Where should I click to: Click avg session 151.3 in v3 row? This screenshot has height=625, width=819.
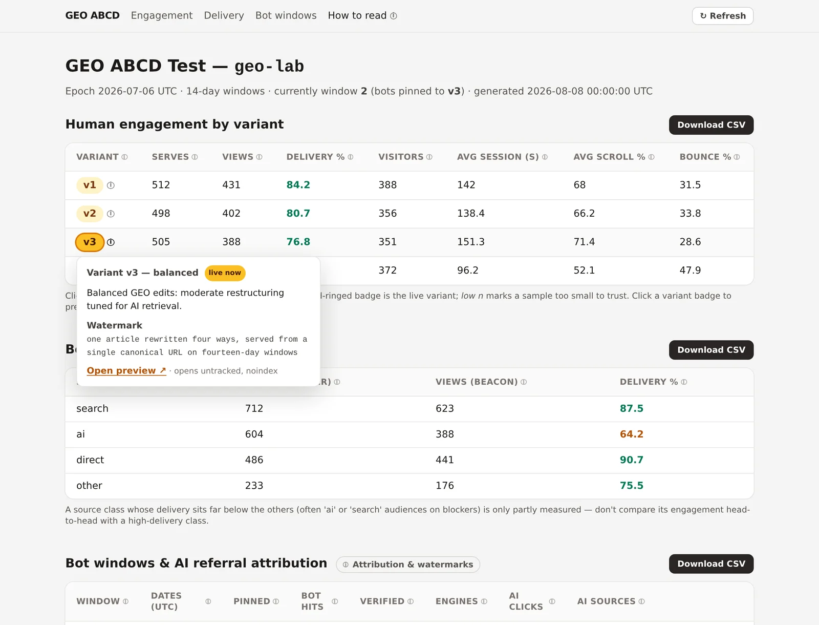click(471, 242)
